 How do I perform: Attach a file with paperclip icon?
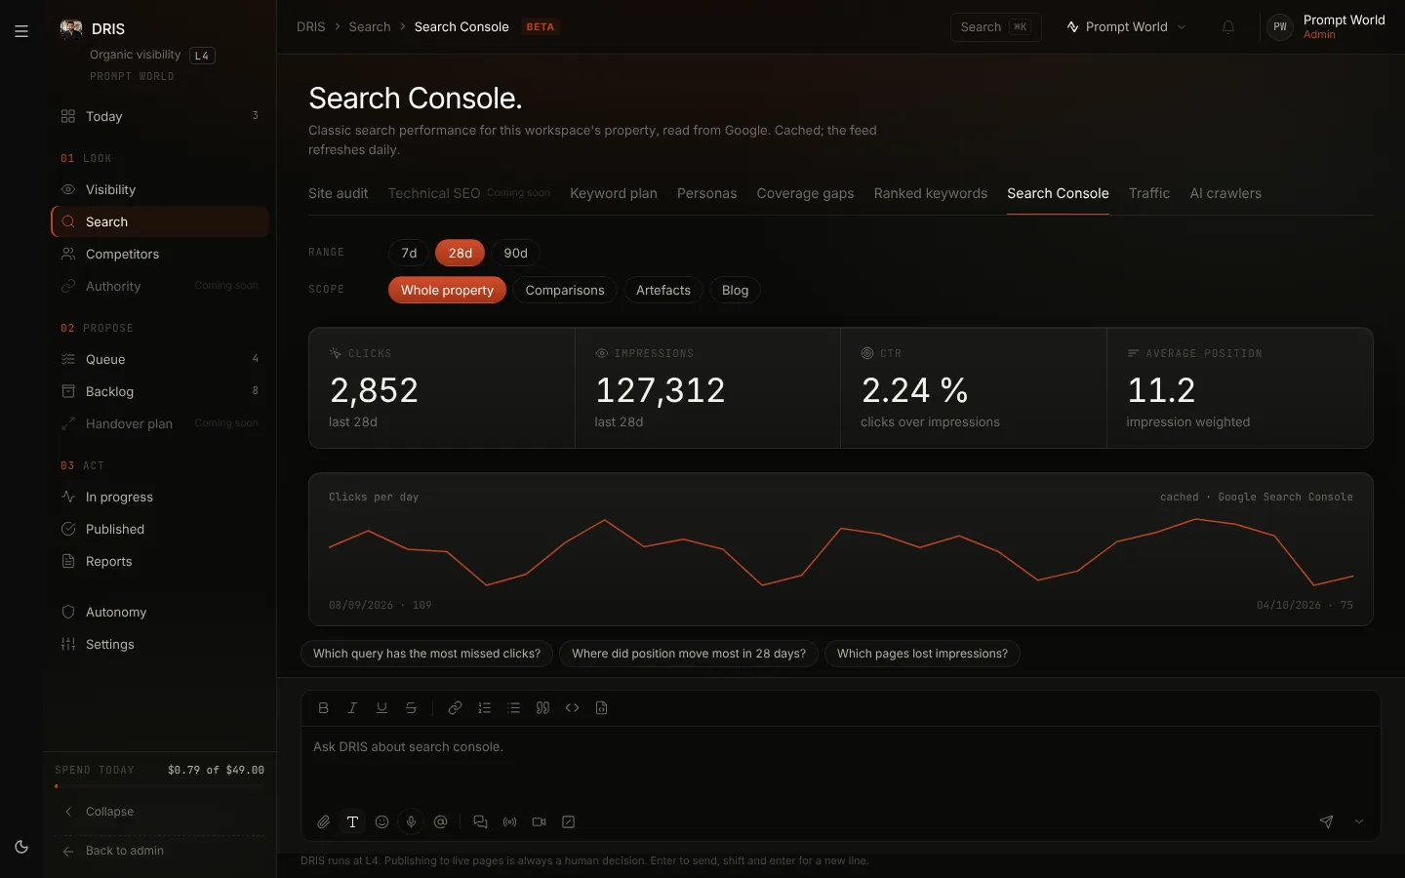tap(324, 822)
